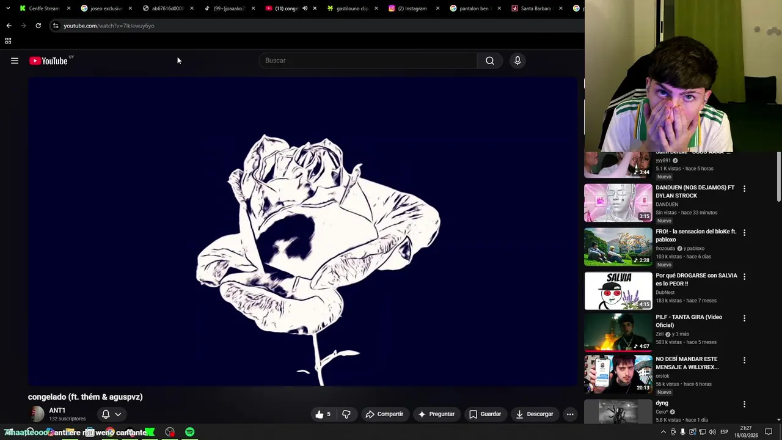Switch to the joseo exclusive tab
Image resolution: width=782 pixels, height=440 pixels.
[x=105, y=9]
